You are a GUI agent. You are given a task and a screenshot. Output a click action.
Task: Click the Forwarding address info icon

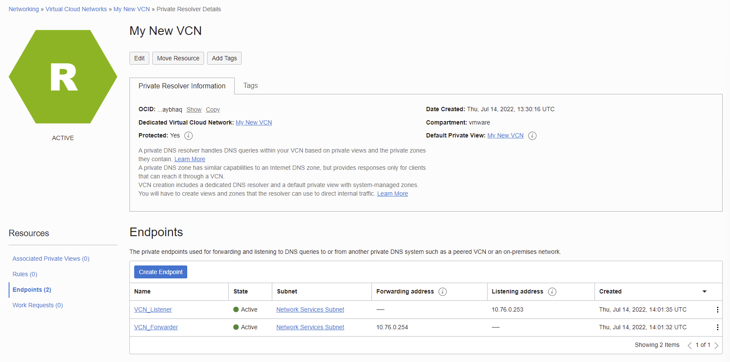[x=443, y=292]
